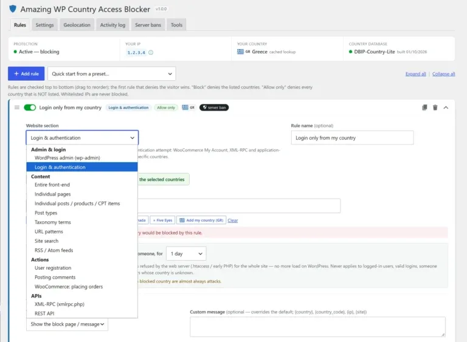Viewport: 467px width, 342px height.
Task: Select Taxonomy terms option
Action: point(82,222)
